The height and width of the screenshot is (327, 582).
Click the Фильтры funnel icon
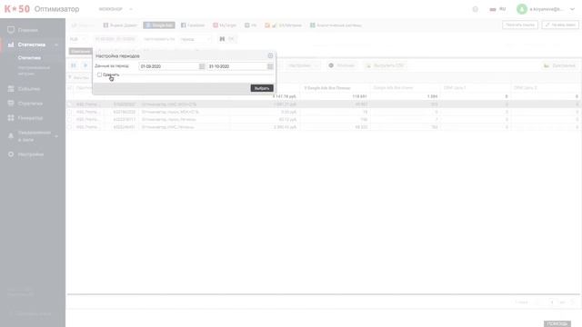click(x=70, y=77)
